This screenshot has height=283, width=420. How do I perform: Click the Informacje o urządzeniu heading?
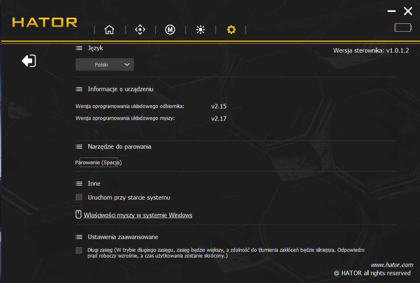(x=120, y=89)
